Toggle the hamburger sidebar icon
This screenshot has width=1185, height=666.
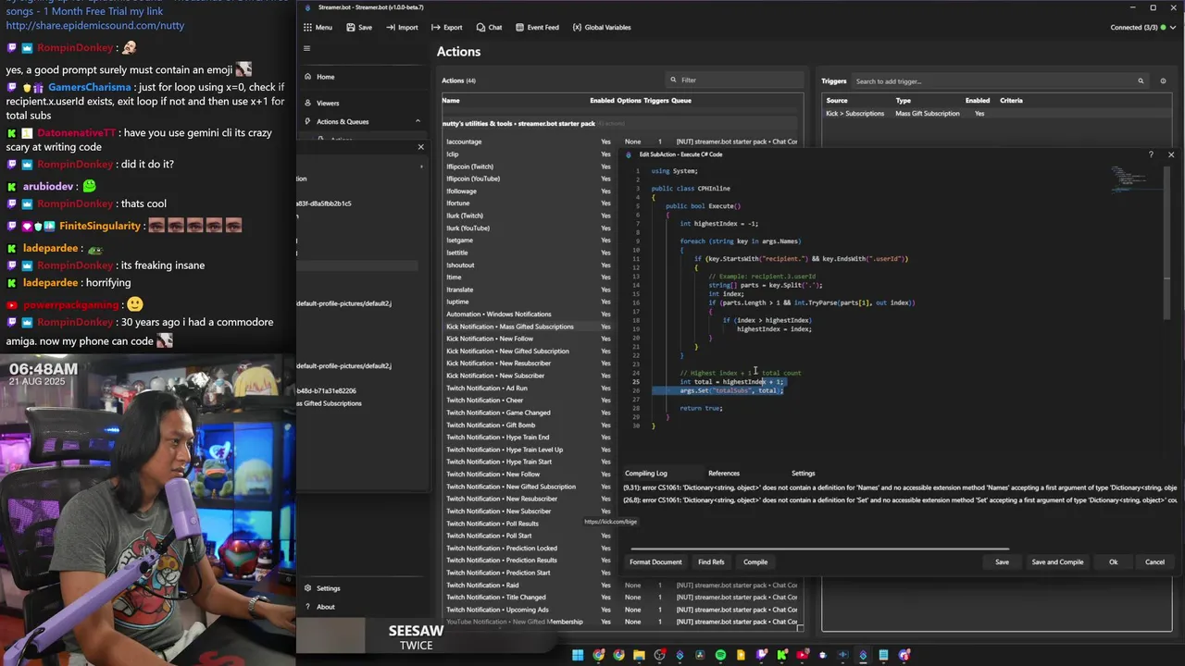click(306, 48)
